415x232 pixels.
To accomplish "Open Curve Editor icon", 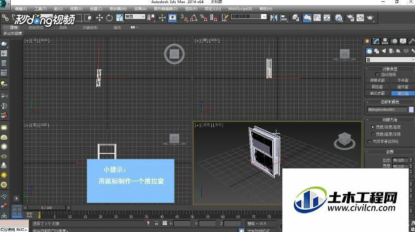I will point(317,18).
